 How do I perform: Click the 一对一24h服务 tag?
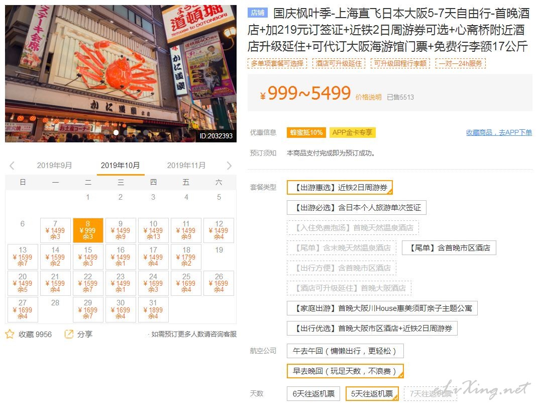tap(461, 63)
